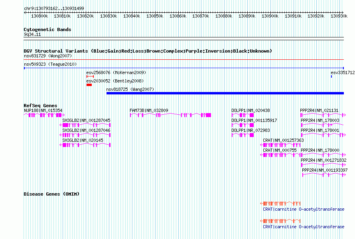This screenshot has width=355, height=239.
Task: Open variant esv2568076 (McKernan2009) label
Action: (116, 72)
